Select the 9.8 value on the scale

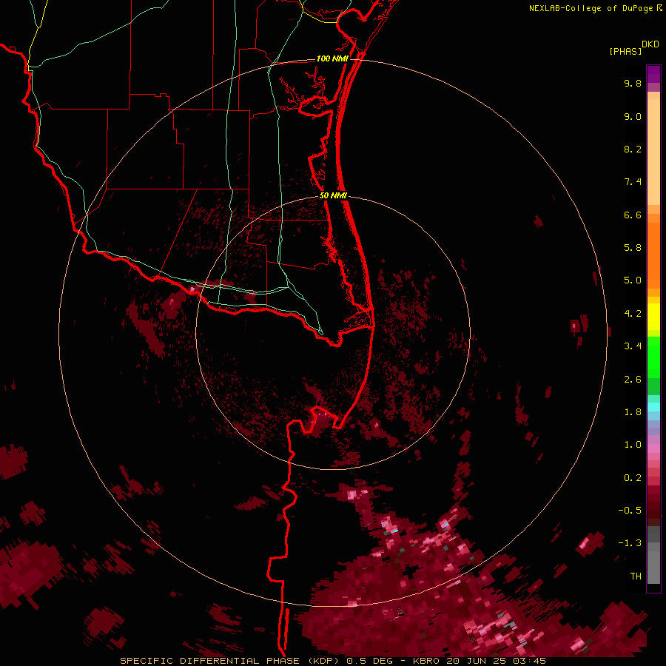point(633,83)
